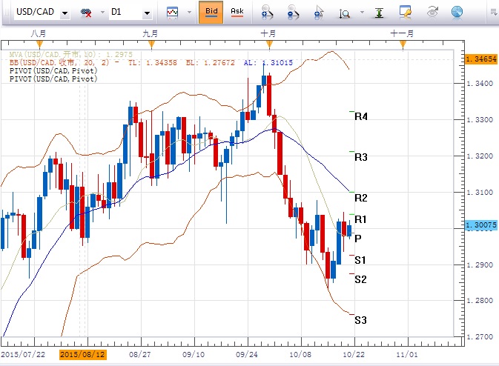This screenshot has width=499, height=366.
Task: Select the BB Bollinger Bands legend label
Action: [151, 63]
